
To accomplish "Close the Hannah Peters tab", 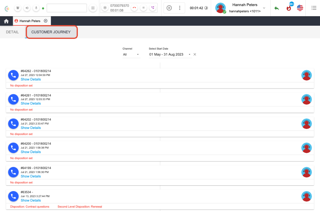I will click(x=46, y=21).
